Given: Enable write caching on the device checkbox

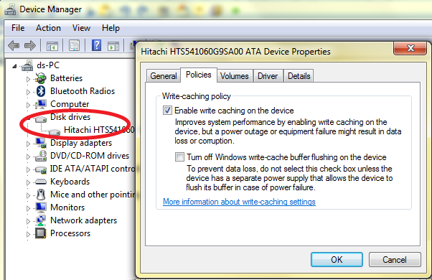Looking at the screenshot, I should [167, 111].
